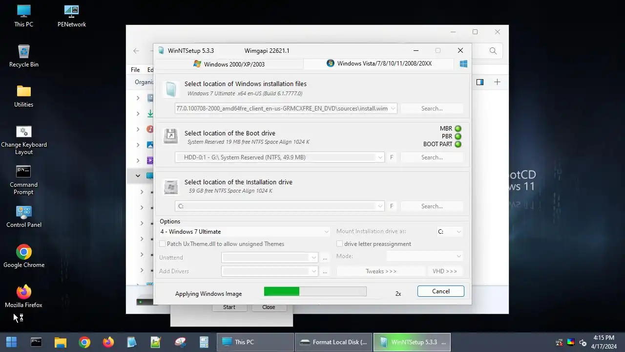Cancel applying the Windows image

click(x=441, y=291)
